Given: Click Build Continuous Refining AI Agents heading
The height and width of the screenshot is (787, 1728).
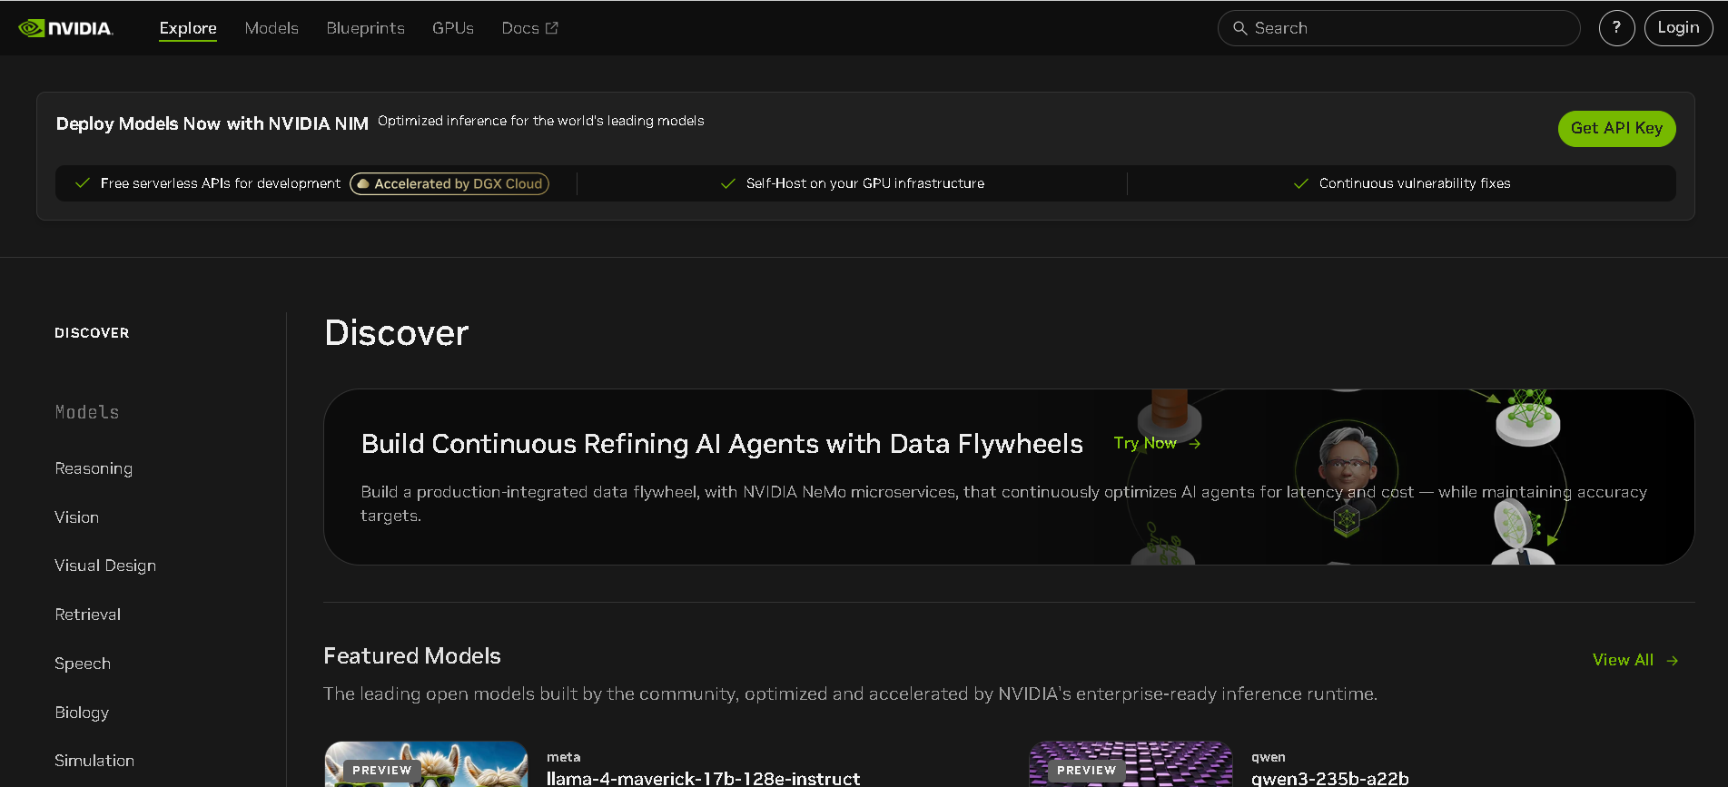Looking at the screenshot, I should (722, 444).
